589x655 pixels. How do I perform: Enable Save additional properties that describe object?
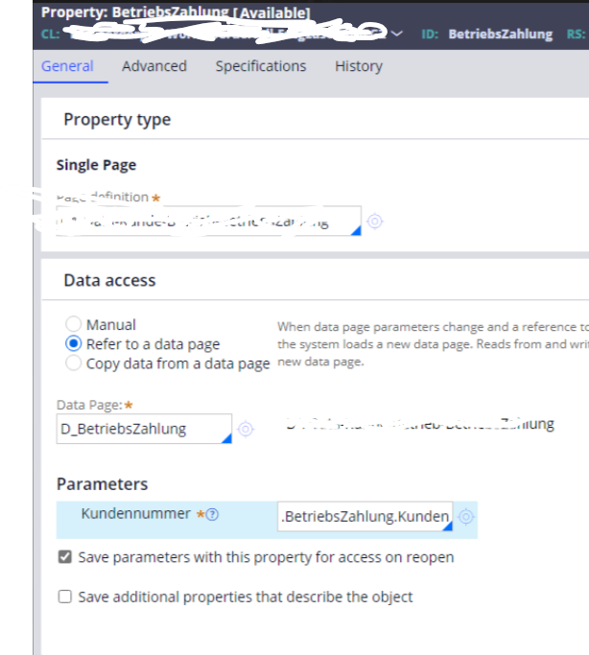click(65, 597)
